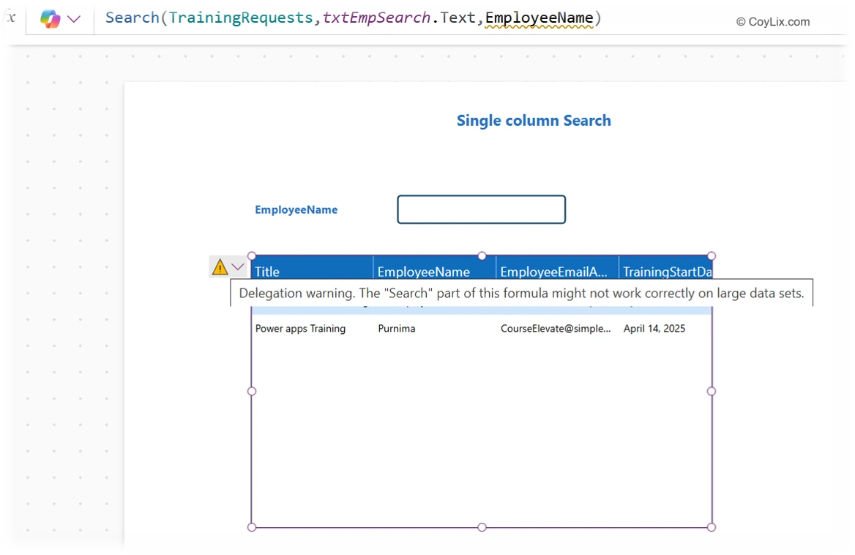Select the Power apps Training row

pos(300,329)
